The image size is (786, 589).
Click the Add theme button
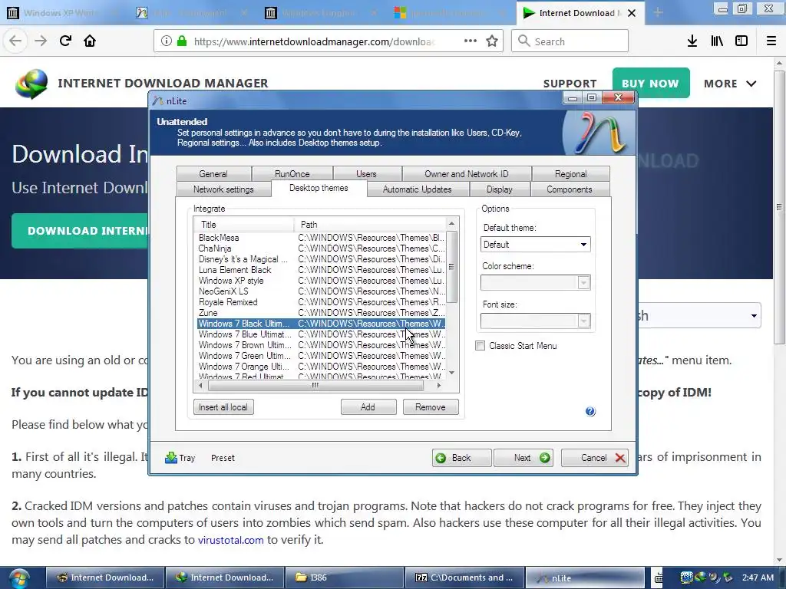[368, 407]
